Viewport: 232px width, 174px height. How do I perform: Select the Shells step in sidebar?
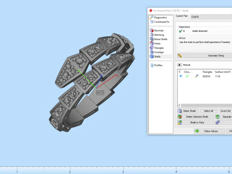point(160,57)
